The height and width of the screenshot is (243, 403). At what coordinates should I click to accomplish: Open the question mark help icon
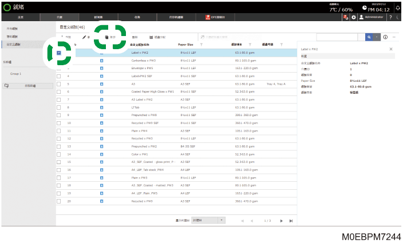[x=390, y=17]
